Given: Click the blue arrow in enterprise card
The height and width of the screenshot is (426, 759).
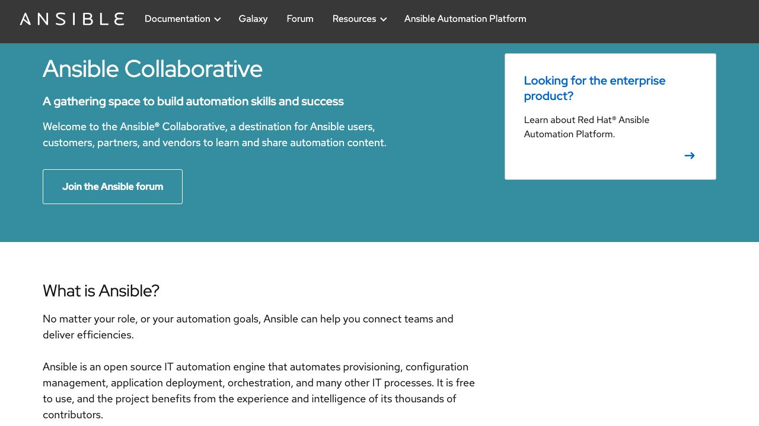Looking at the screenshot, I should (x=690, y=156).
